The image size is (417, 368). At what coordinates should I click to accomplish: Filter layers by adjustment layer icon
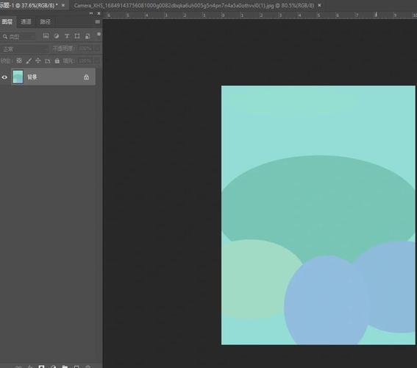(57, 36)
